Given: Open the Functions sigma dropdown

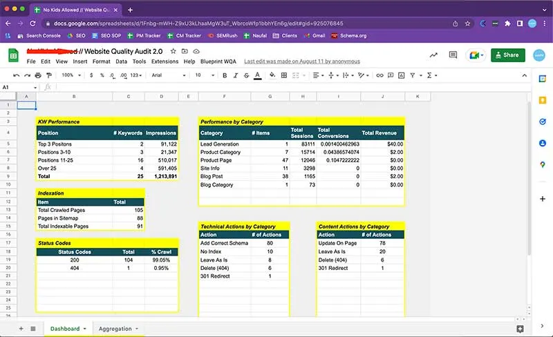Looking at the screenshot, I should pyautogui.click(x=432, y=75).
